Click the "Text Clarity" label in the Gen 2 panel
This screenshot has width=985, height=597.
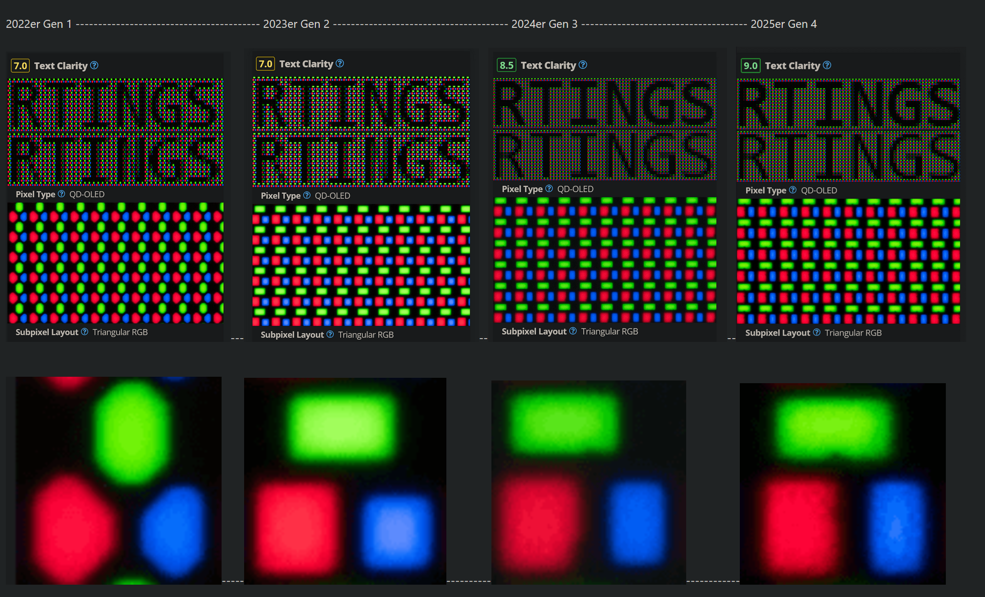click(x=306, y=64)
